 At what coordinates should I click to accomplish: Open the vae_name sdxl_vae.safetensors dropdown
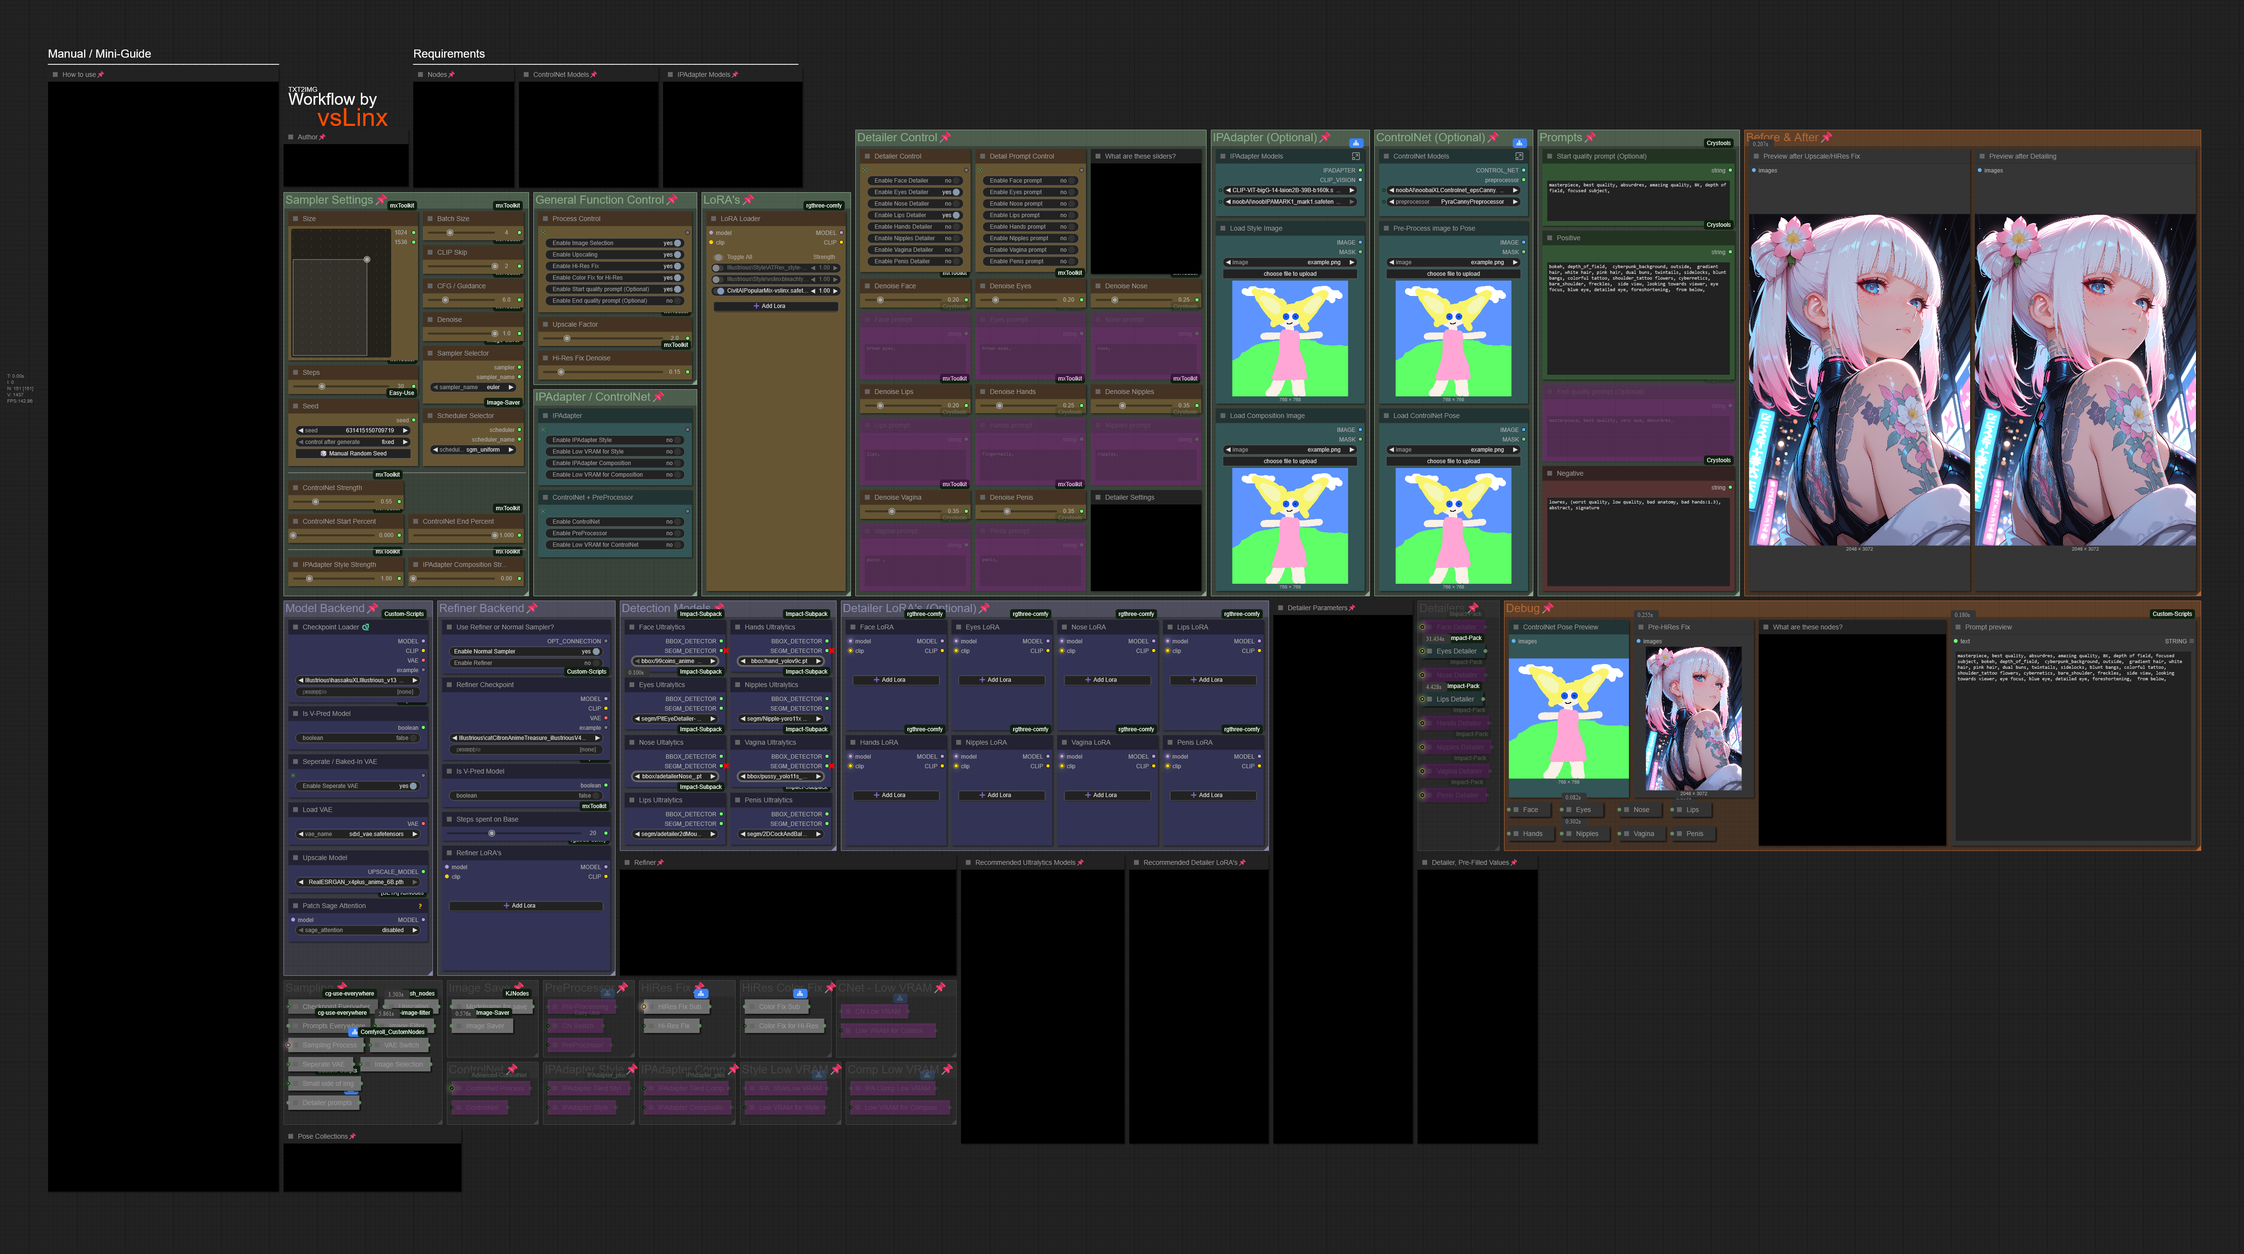358,834
